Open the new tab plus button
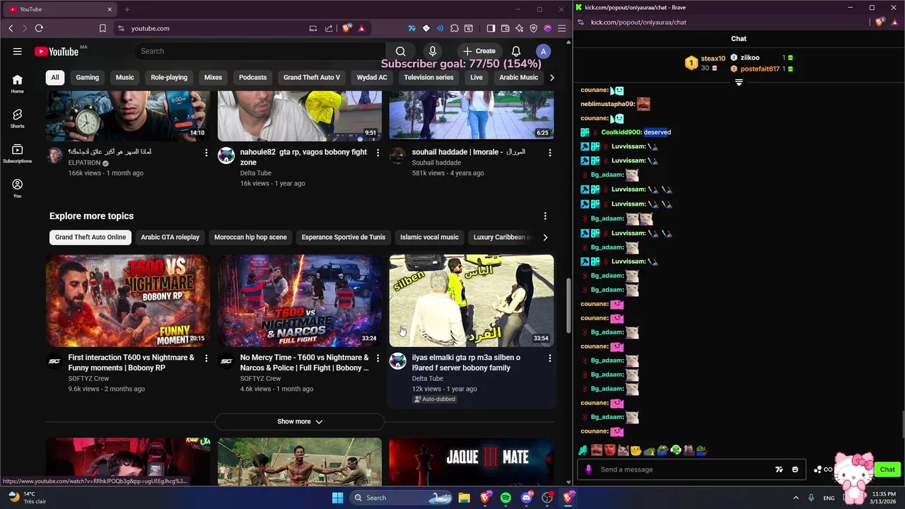 [x=127, y=9]
